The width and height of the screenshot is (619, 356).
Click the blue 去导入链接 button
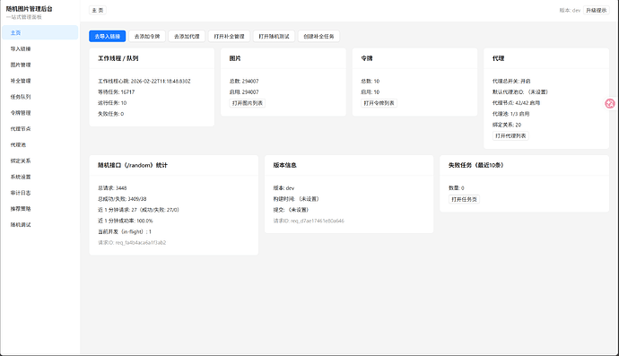pyautogui.click(x=108, y=36)
